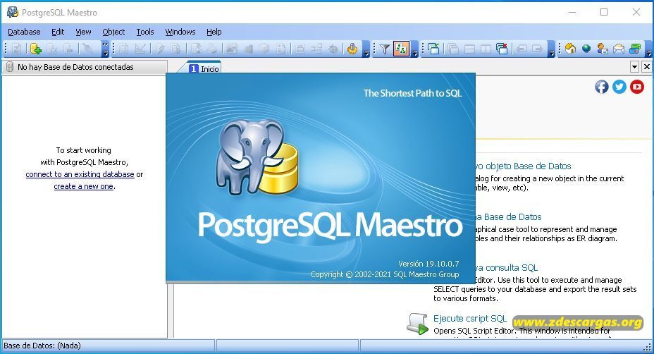Click the disabled diagram schema toolbar icon
654x354 pixels.
pyautogui.click(x=316, y=49)
